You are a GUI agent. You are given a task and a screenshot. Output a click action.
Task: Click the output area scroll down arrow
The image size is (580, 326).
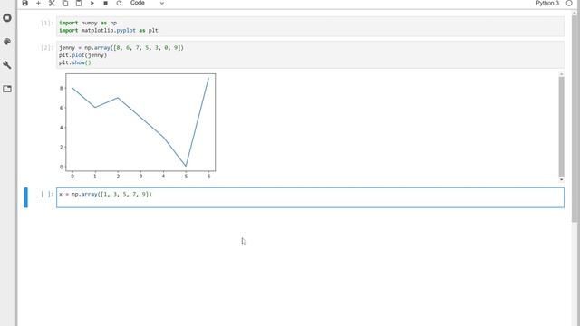tap(562, 179)
